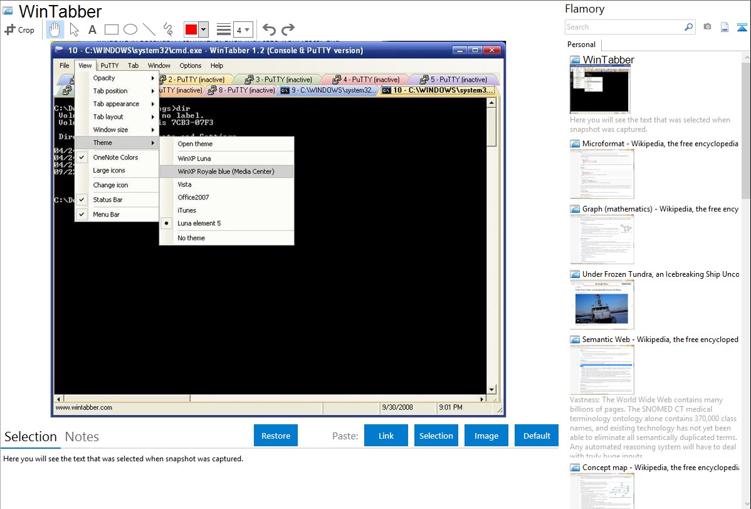The width and height of the screenshot is (751, 509).
Task: Open the File menu in WinTabber
Action: pyautogui.click(x=64, y=66)
